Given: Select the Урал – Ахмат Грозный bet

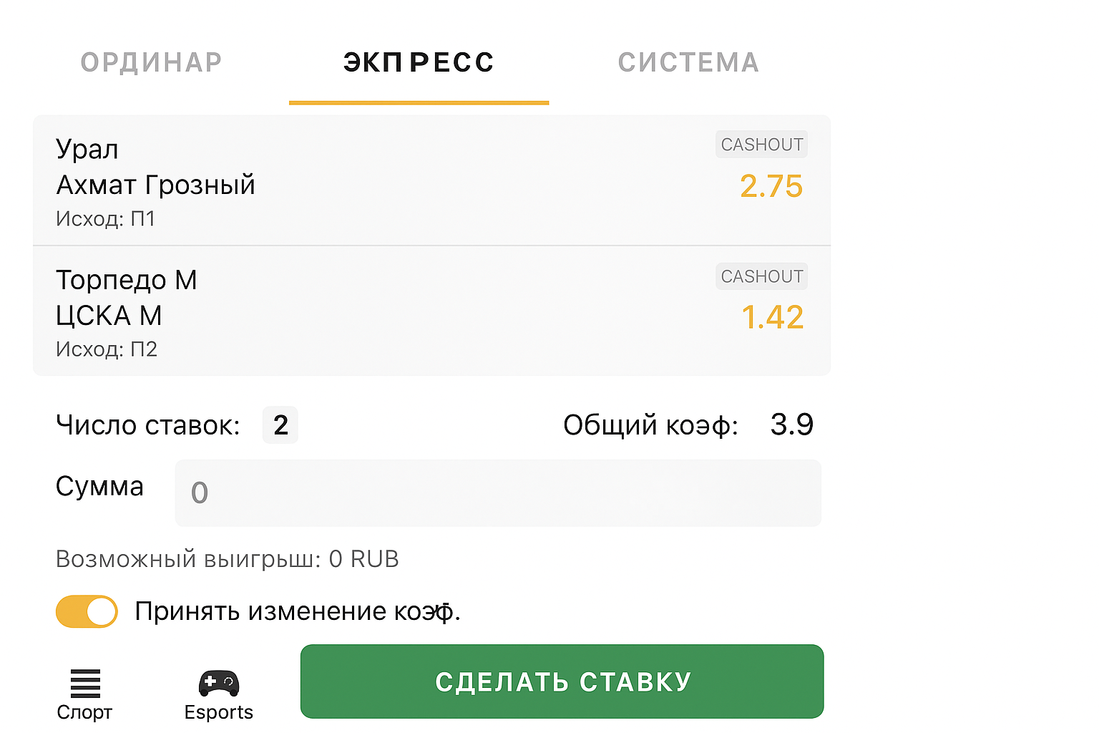Looking at the screenshot, I should pyautogui.click(x=155, y=168).
